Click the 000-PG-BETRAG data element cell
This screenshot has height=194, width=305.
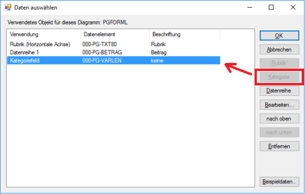coord(102,52)
